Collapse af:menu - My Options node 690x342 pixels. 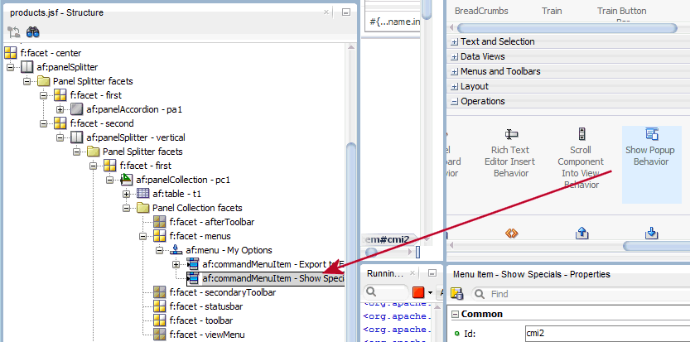coord(159,250)
